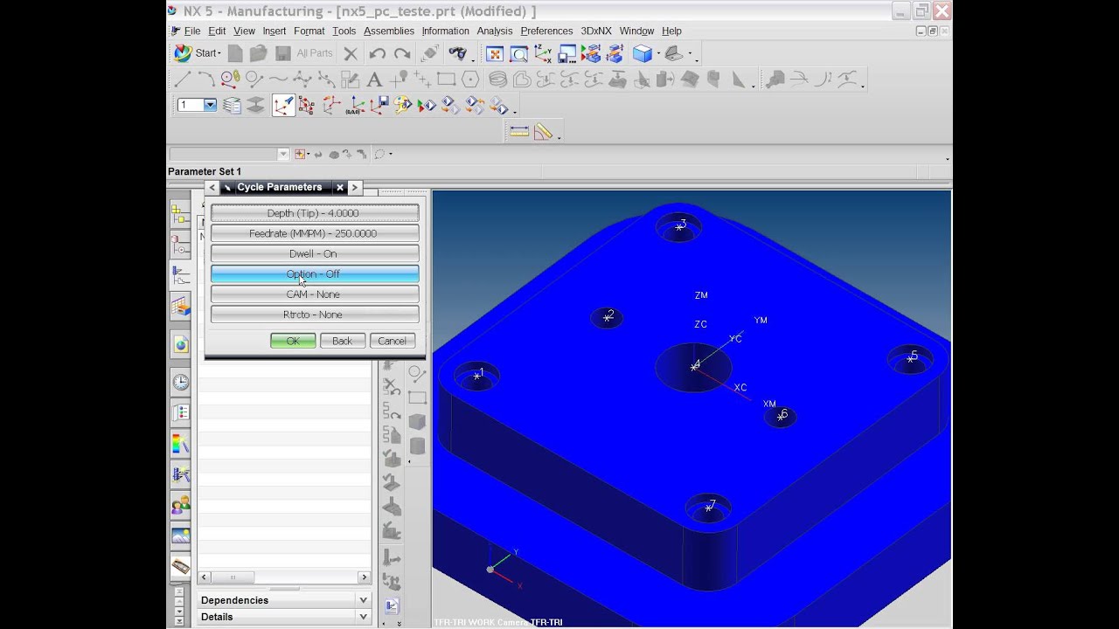Image resolution: width=1119 pixels, height=629 pixels.
Task: Click Back in Cycle Parameters dialog
Action: pos(342,341)
